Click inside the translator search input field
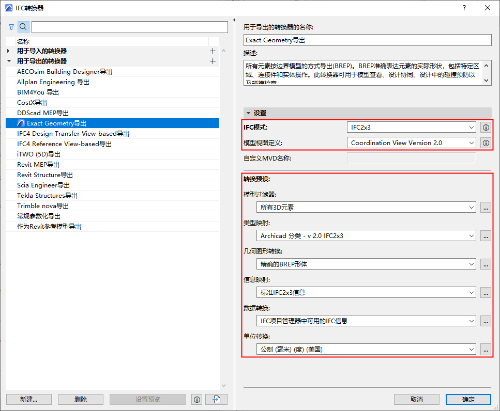This screenshot has width=500, height=411. [x=129, y=26]
